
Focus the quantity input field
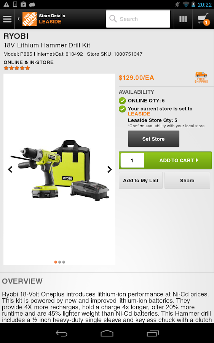pos(132,160)
